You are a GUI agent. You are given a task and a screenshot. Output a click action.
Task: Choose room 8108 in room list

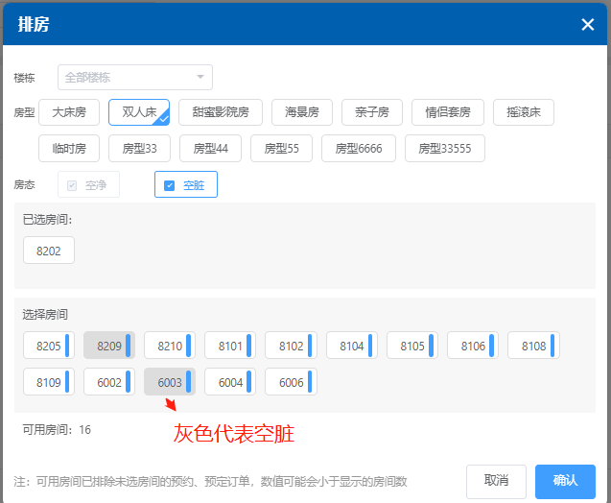pyautogui.click(x=533, y=346)
